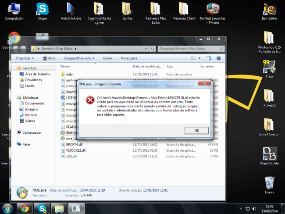Launch KeiNett Launcher - PH.exe
Image resolution: width=285 pixels, height=214 pixels.
[213, 13]
